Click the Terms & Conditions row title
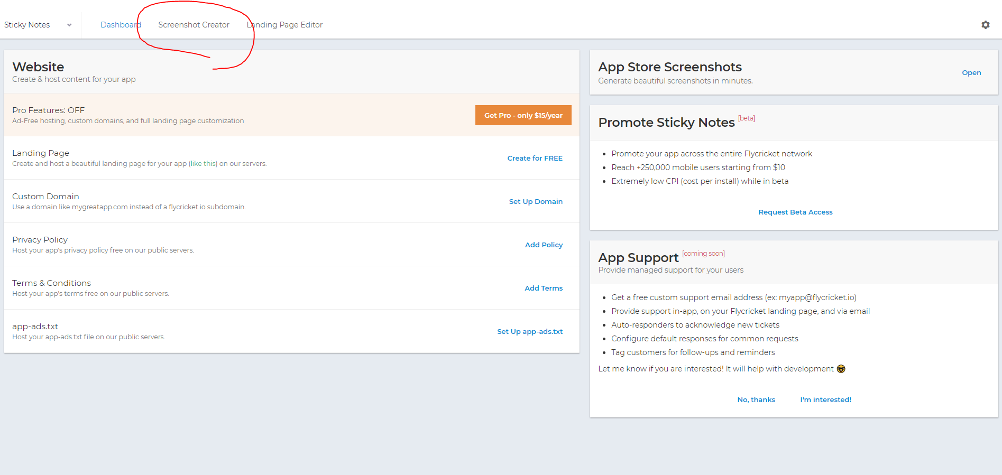The height and width of the screenshot is (475, 1002). [x=51, y=283]
